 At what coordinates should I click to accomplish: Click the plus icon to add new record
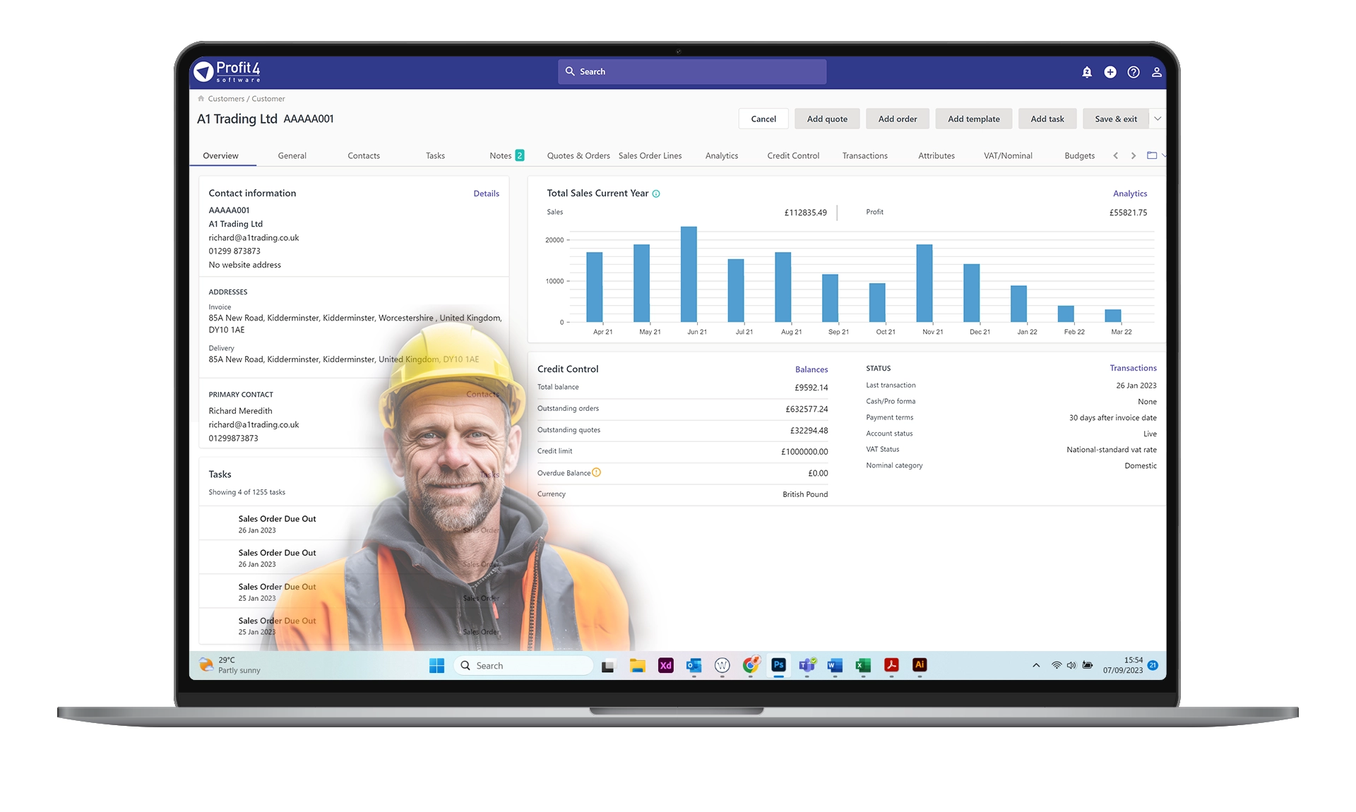[x=1110, y=71]
